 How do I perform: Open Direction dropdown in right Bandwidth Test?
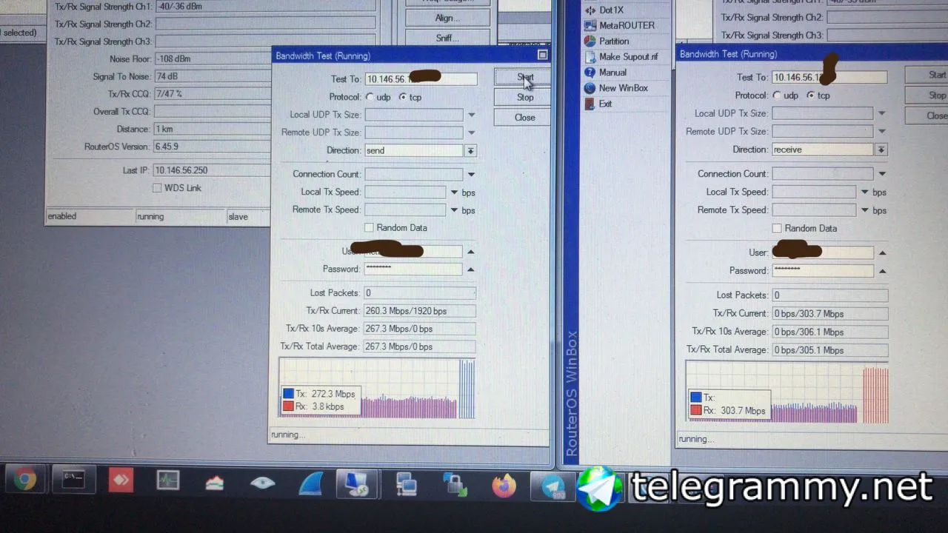click(881, 150)
